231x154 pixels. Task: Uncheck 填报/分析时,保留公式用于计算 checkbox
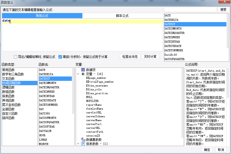pyautogui.click(x=60, y=57)
